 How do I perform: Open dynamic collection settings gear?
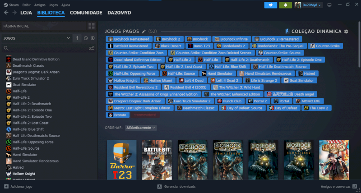point(346,32)
